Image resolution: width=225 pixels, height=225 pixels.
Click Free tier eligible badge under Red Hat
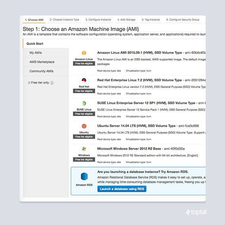pos(84,91)
